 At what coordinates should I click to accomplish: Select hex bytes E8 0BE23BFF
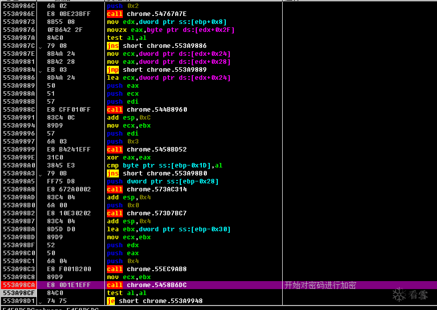click(69, 14)
